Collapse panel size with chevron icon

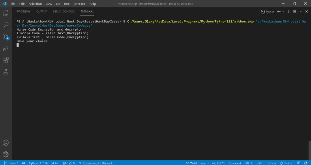[x=301, y=12]
